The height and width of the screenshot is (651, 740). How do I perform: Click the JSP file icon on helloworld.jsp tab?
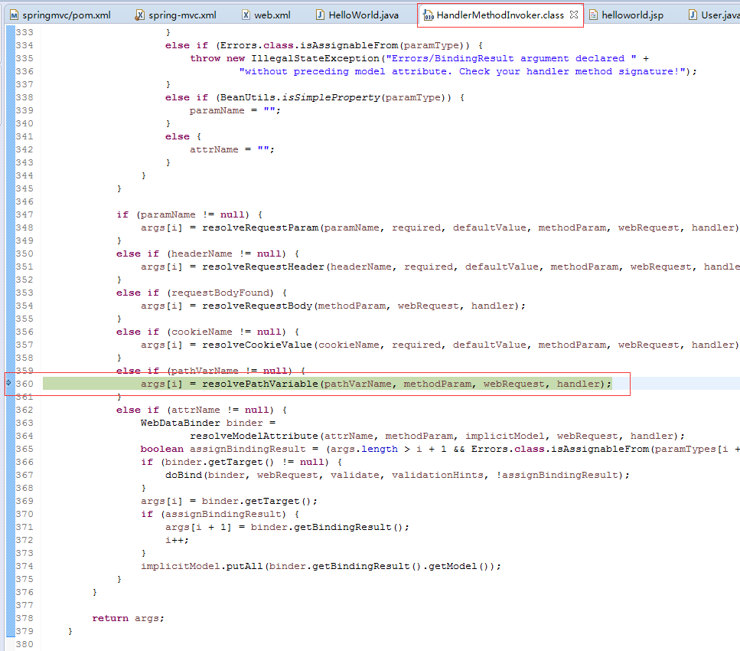(593, 15)
